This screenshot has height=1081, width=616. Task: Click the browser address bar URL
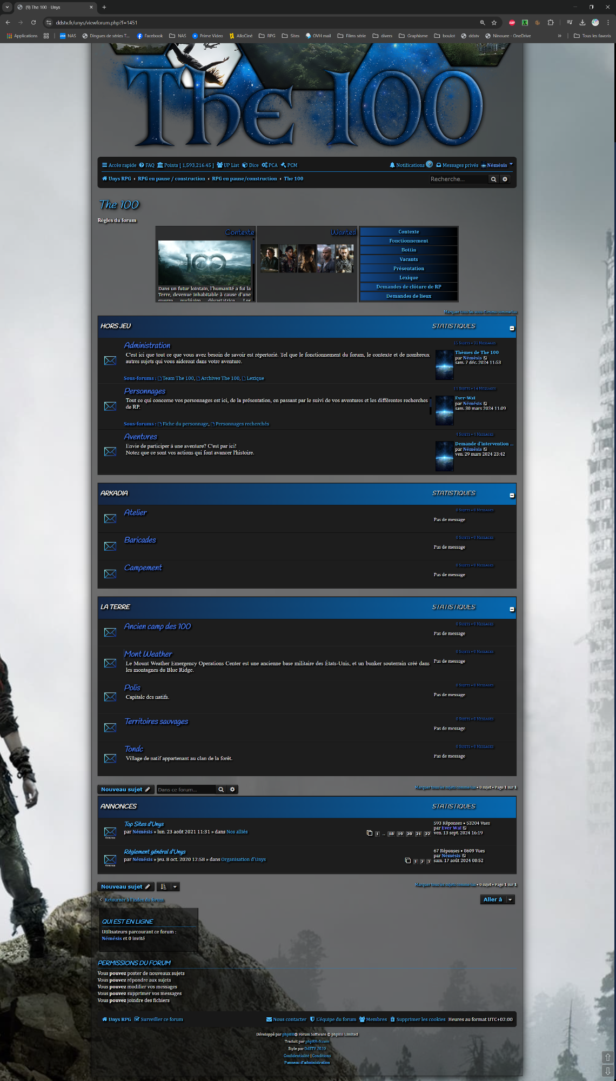click(97, 23)
